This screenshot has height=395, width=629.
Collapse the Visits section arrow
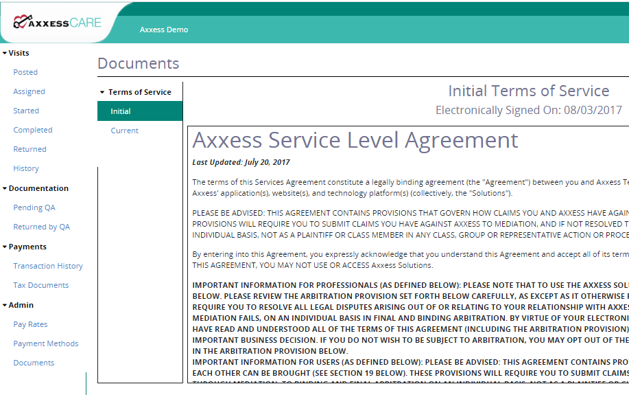[4, 53]
